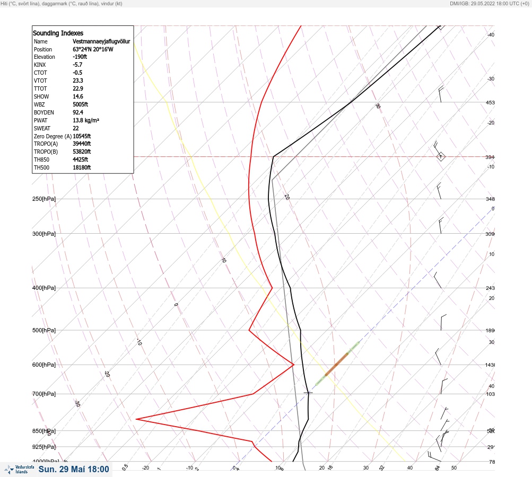Click the KINX value '-5.7'
The height and width of the screenshot is (477, 532).
[77, 65]
